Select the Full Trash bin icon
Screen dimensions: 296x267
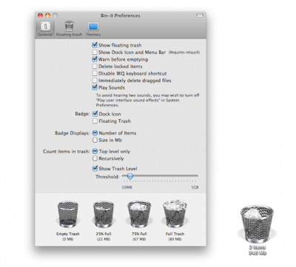tap(175, 214)
